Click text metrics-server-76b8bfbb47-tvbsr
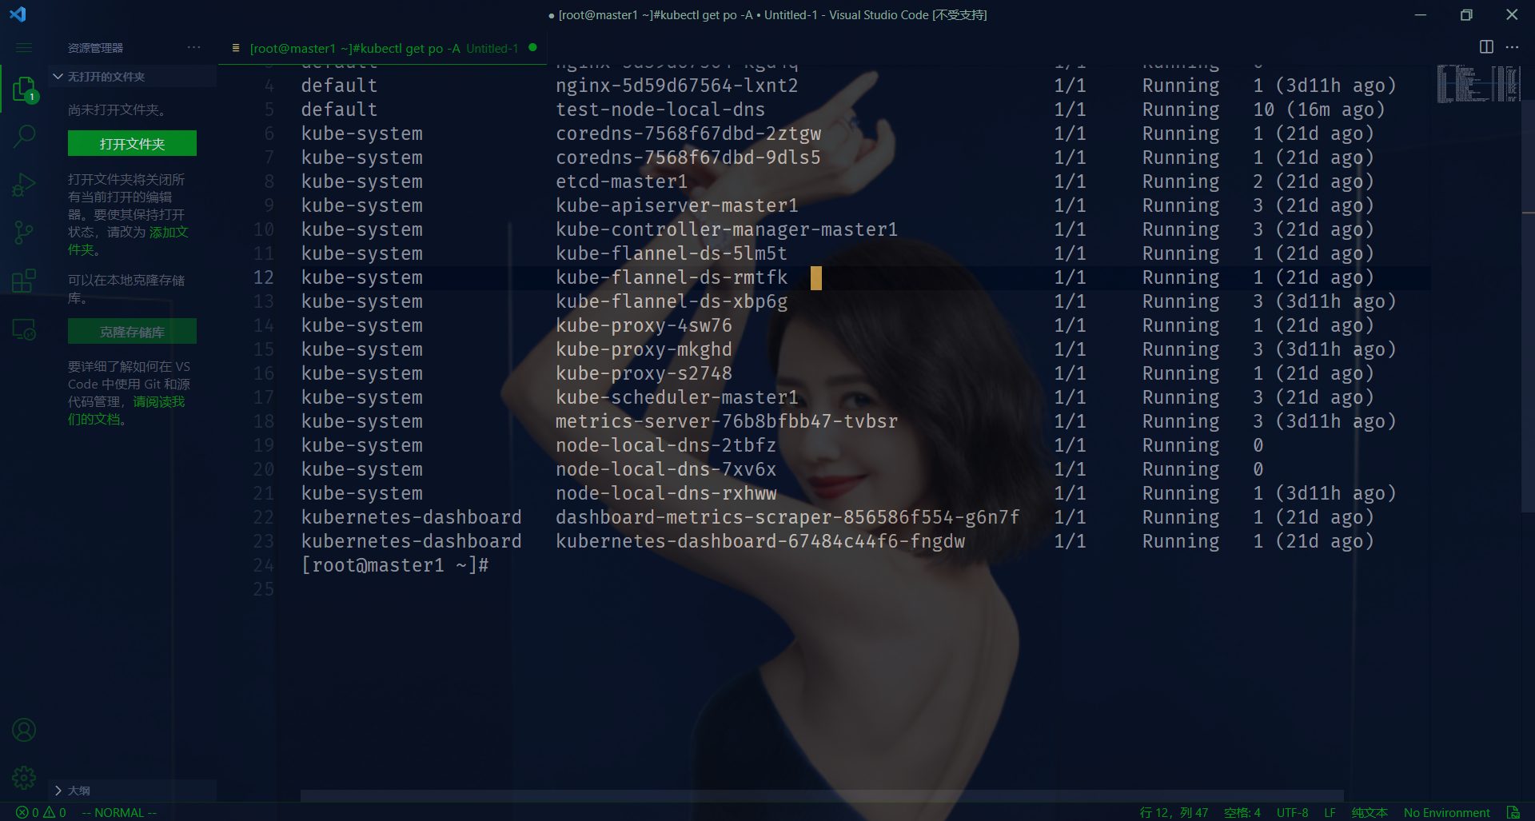This screenshot has width=1535, height=821. [727, 421]
